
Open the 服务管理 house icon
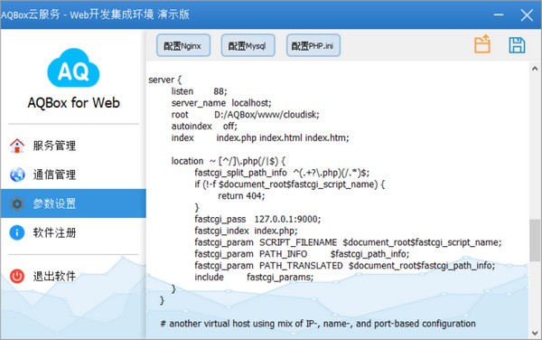17,146
